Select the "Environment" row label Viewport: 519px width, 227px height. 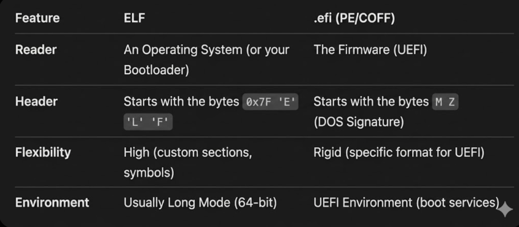52,203
